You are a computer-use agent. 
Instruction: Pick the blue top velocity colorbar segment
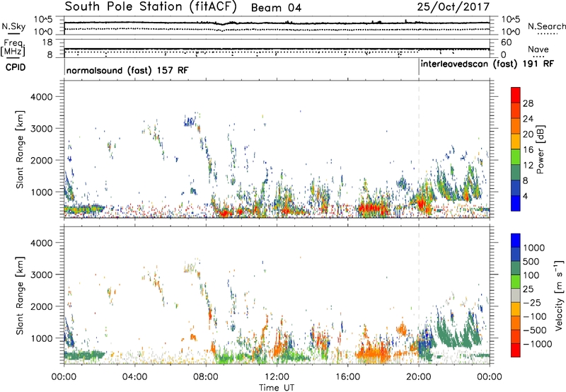[x=516, y=241]
